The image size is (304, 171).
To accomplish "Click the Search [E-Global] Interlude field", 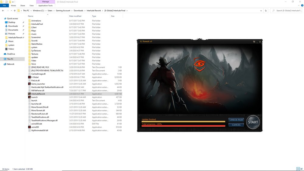I will coord(287,11).
